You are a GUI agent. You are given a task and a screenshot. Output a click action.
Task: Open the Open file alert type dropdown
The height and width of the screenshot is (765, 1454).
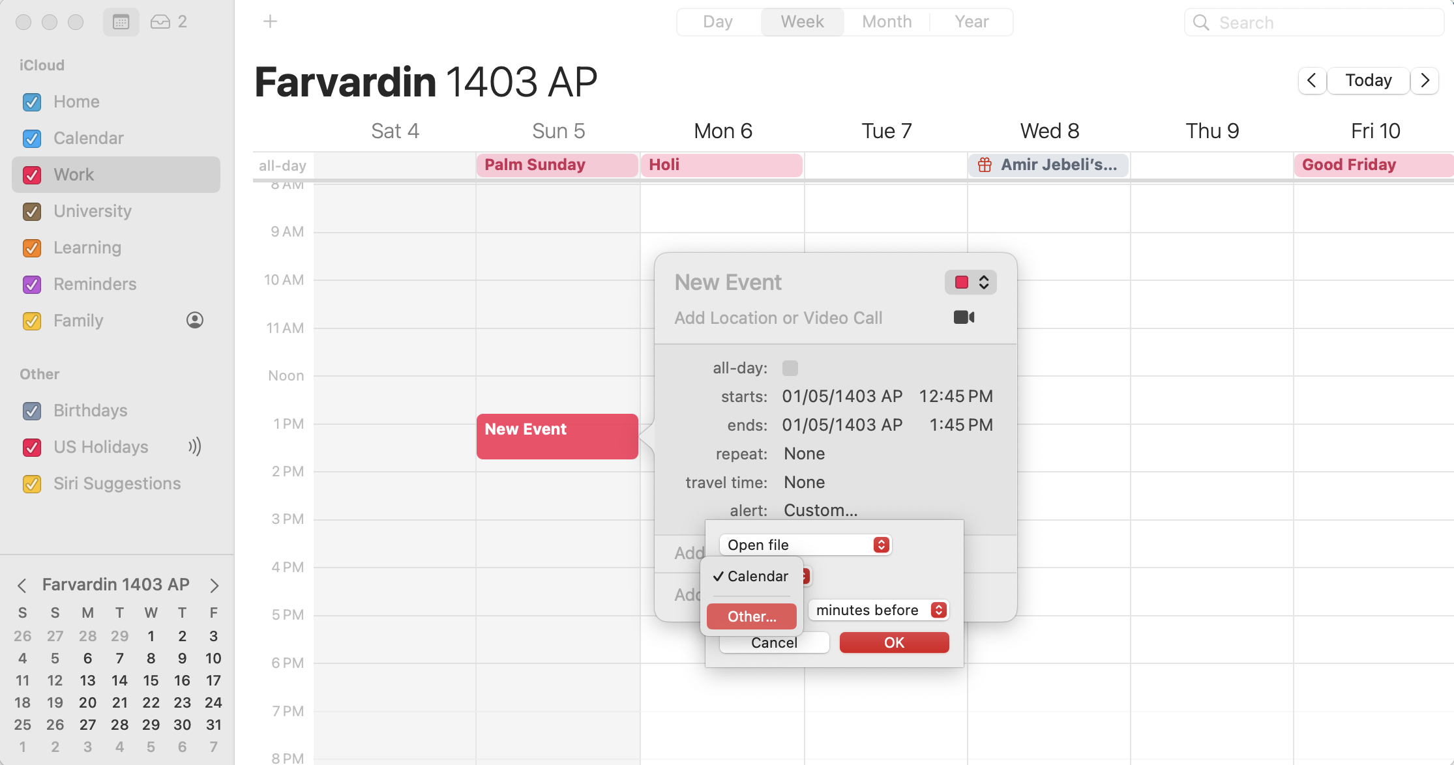tap(806, 545)
